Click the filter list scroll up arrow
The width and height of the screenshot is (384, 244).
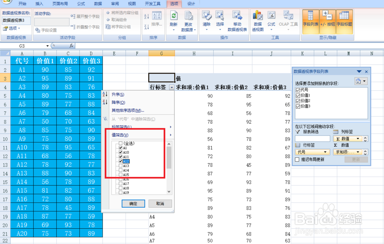coord(169,144)
